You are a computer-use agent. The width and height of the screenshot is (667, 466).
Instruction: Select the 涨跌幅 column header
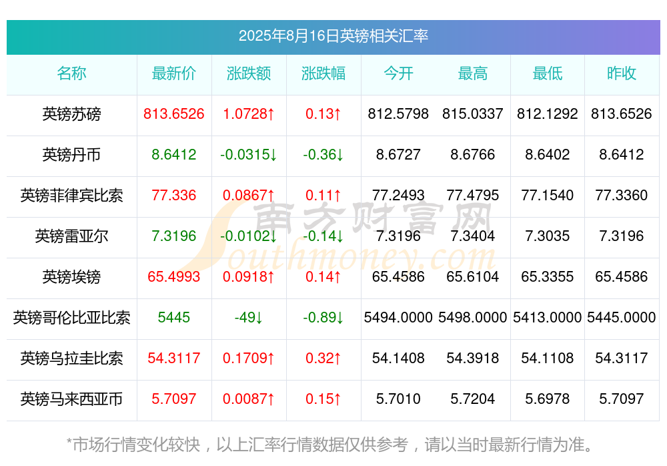point(323,73)
